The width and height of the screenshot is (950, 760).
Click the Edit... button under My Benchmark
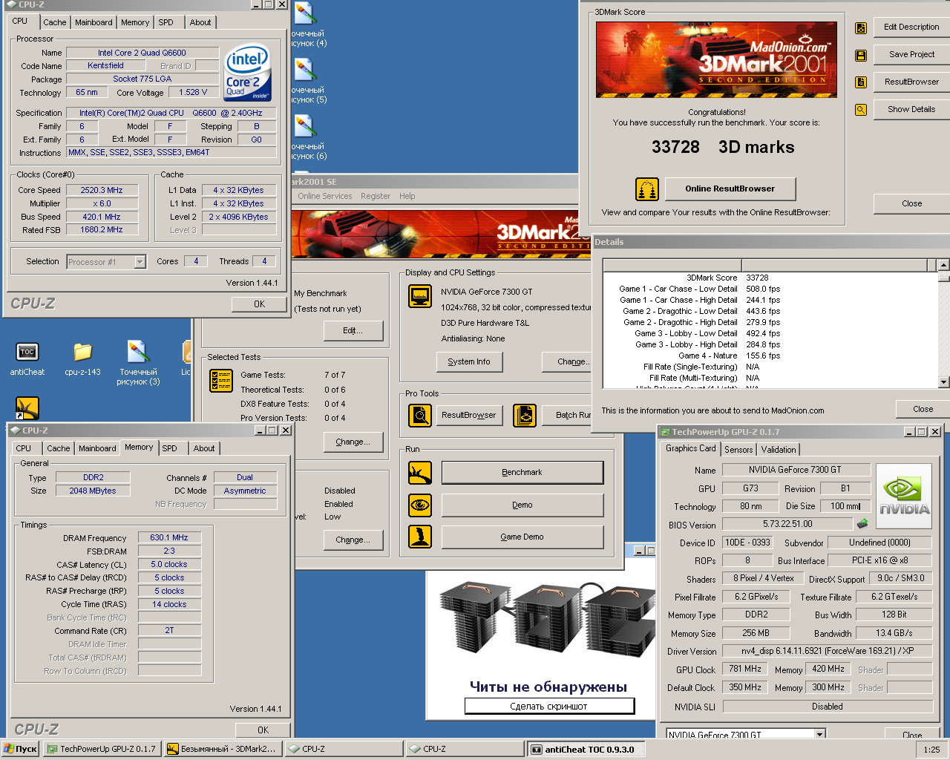[353, 331]
